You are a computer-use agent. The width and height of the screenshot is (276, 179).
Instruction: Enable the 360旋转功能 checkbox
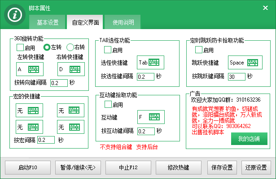click(x=20, y=47)
